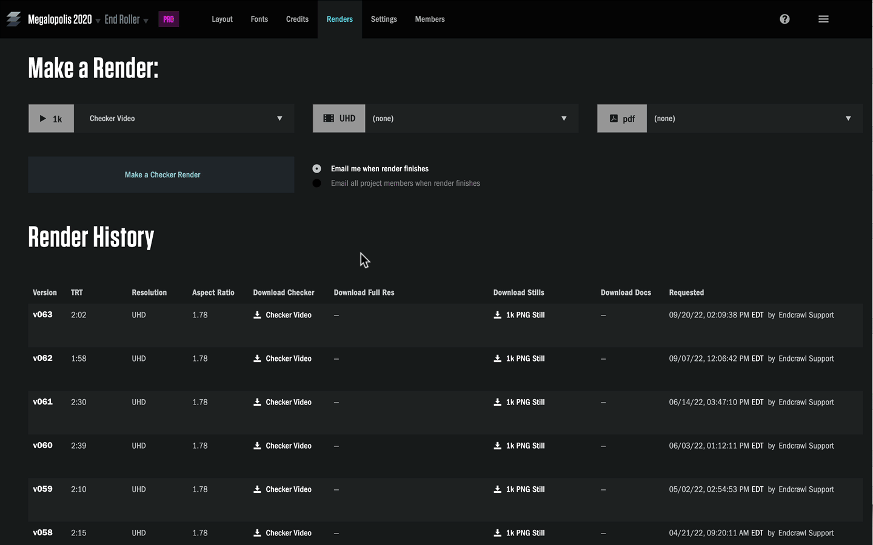Select Email me when render finishes
Image resolution: width=873 pixels, height=545 pixels.
pos(316,168)
